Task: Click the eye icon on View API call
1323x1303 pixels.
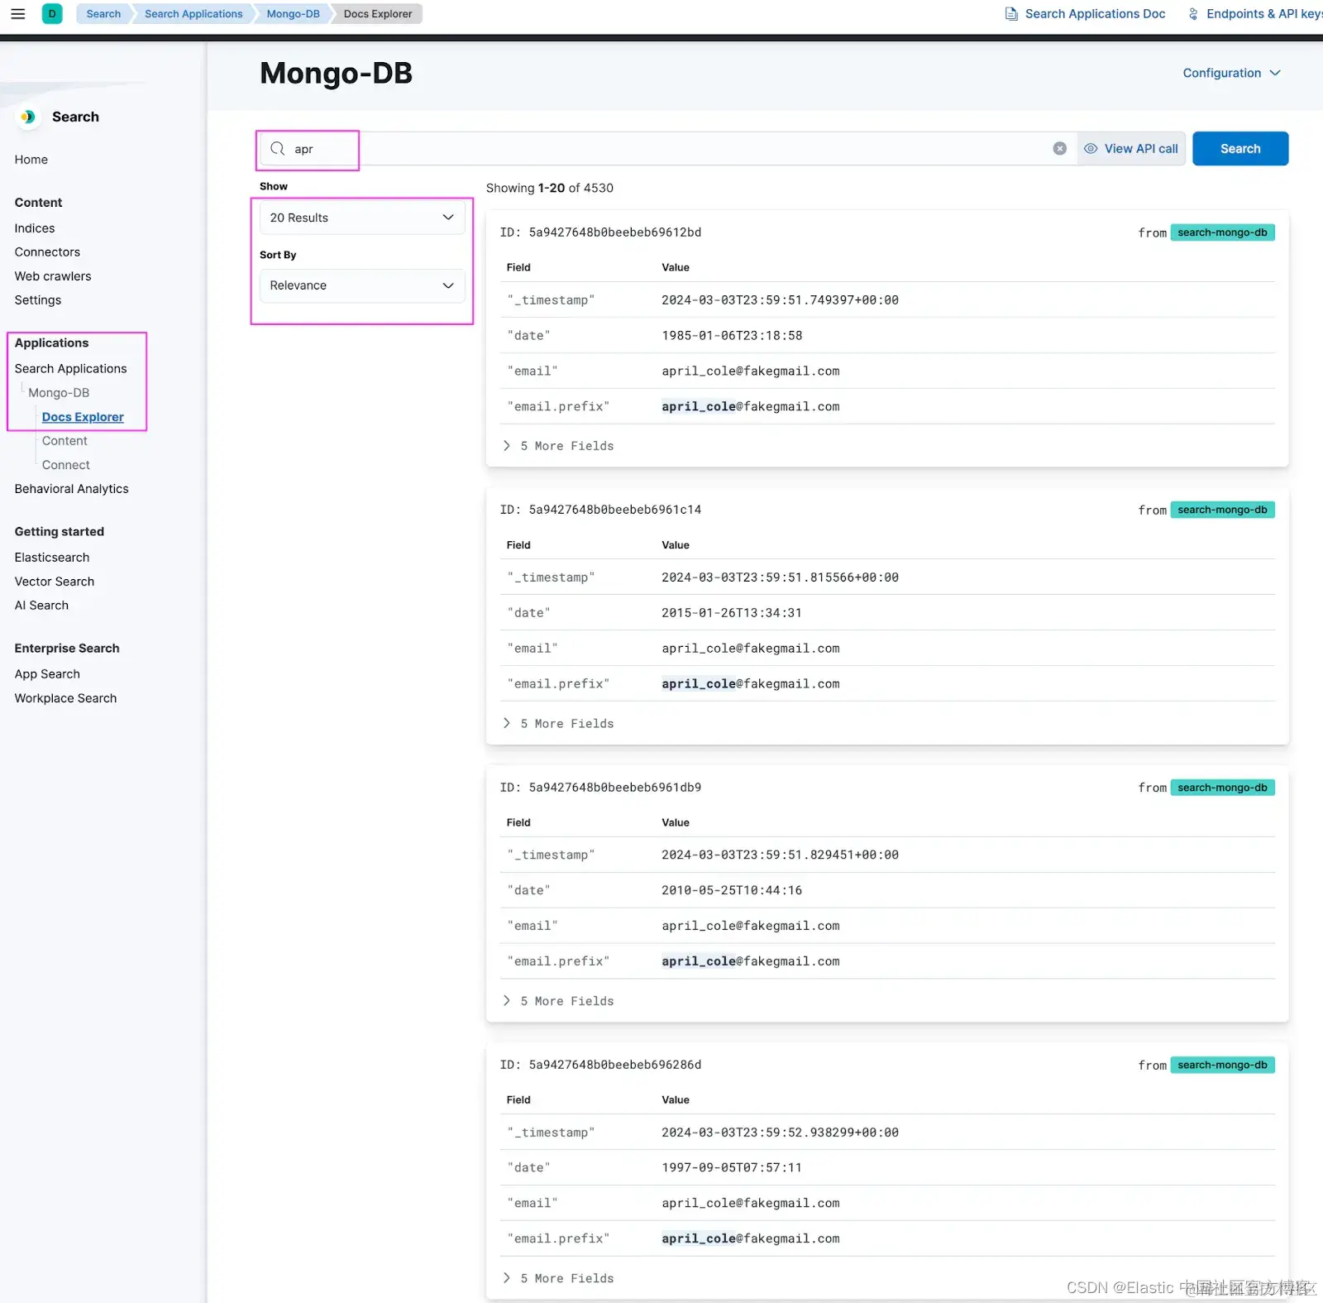Action: pos(1091,149)
